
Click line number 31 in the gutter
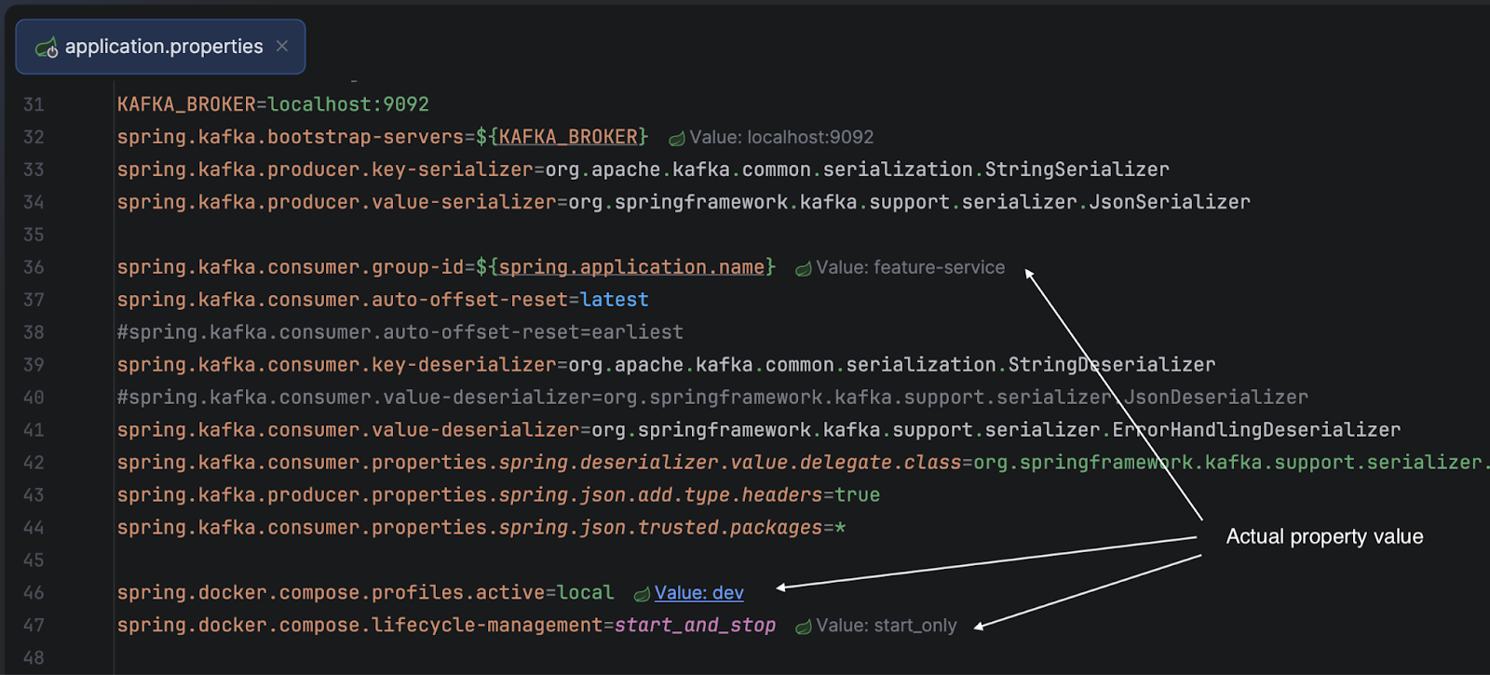pos(34,104)
